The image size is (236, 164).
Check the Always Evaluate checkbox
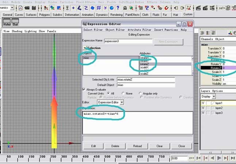(x=84, y=90)
